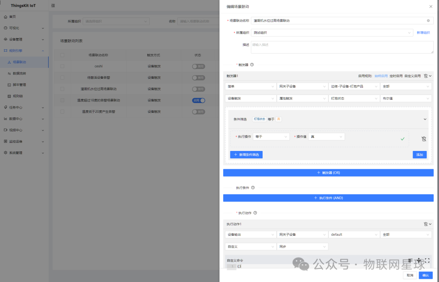Close the 编辑场景联动 drawer with the X icon
The height and width of the screenshot is (282, 439).
point(431,6)
